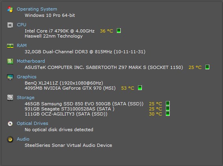Open the Operating System section link

pos(37,9)
